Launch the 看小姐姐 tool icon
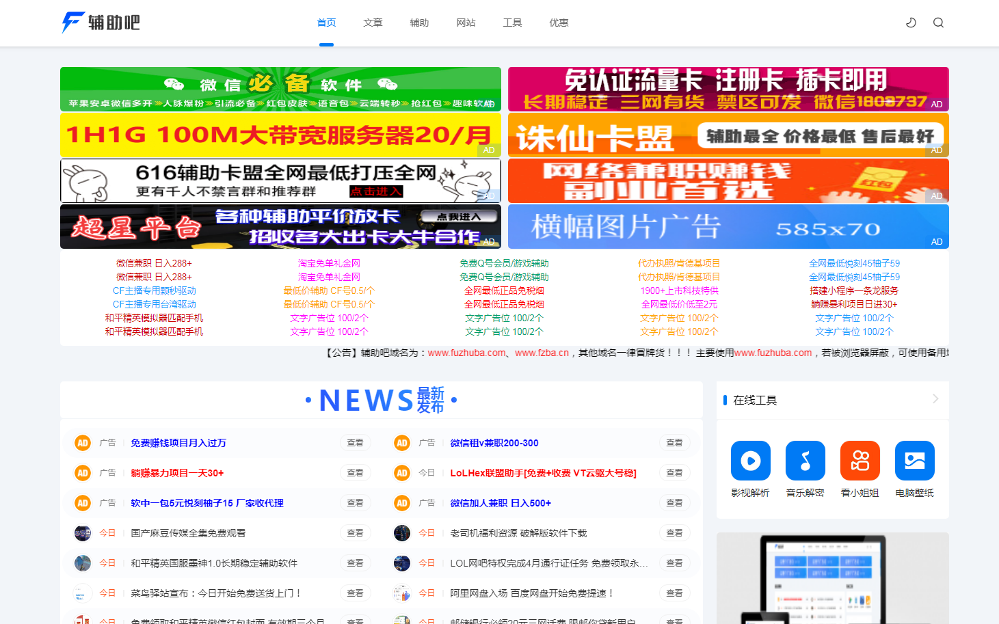Viewport: 999px width, 624px height. tap(860, 461)
